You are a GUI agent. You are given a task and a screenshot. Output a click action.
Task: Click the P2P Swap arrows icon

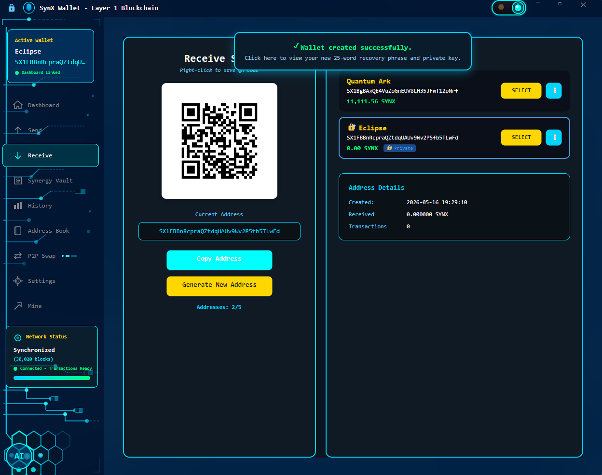(x=18, y=256)
